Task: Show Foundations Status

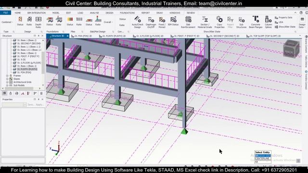Action: pos(50,21)
